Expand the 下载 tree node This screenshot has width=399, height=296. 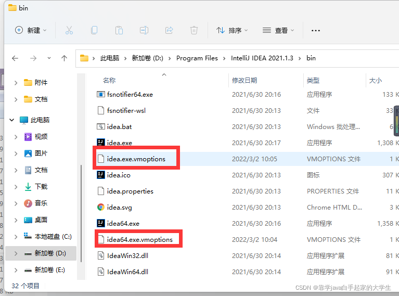pos(16,187)
